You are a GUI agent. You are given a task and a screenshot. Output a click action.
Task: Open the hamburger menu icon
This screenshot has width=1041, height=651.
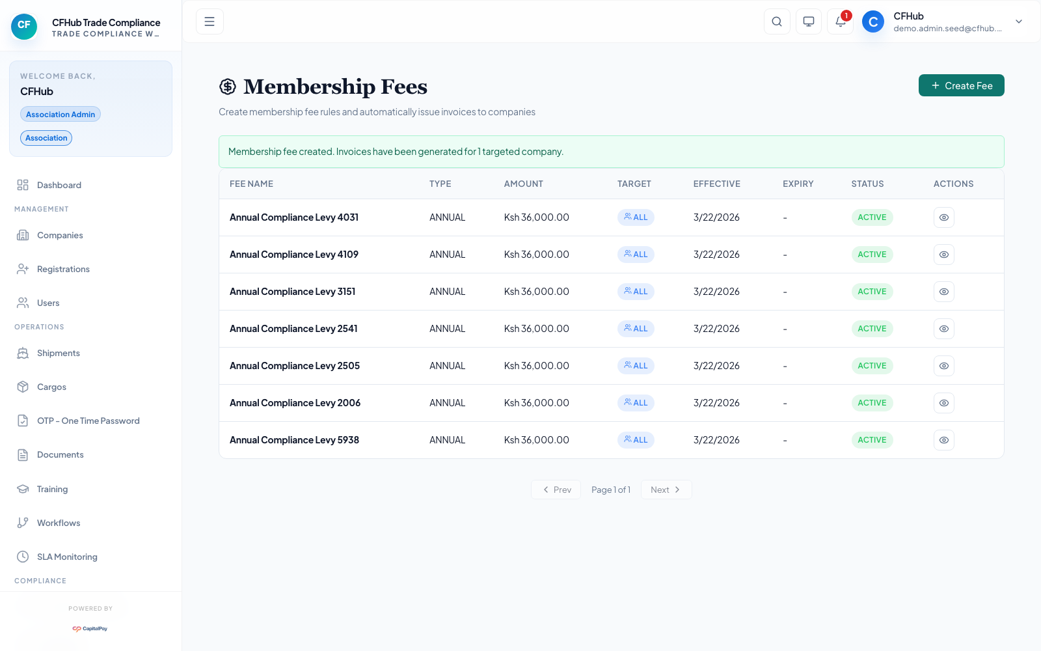pyautogui.click(x=210, y=21)
